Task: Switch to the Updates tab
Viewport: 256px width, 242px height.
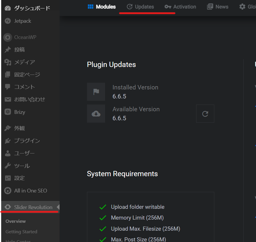Action: [x=140, y=7]
